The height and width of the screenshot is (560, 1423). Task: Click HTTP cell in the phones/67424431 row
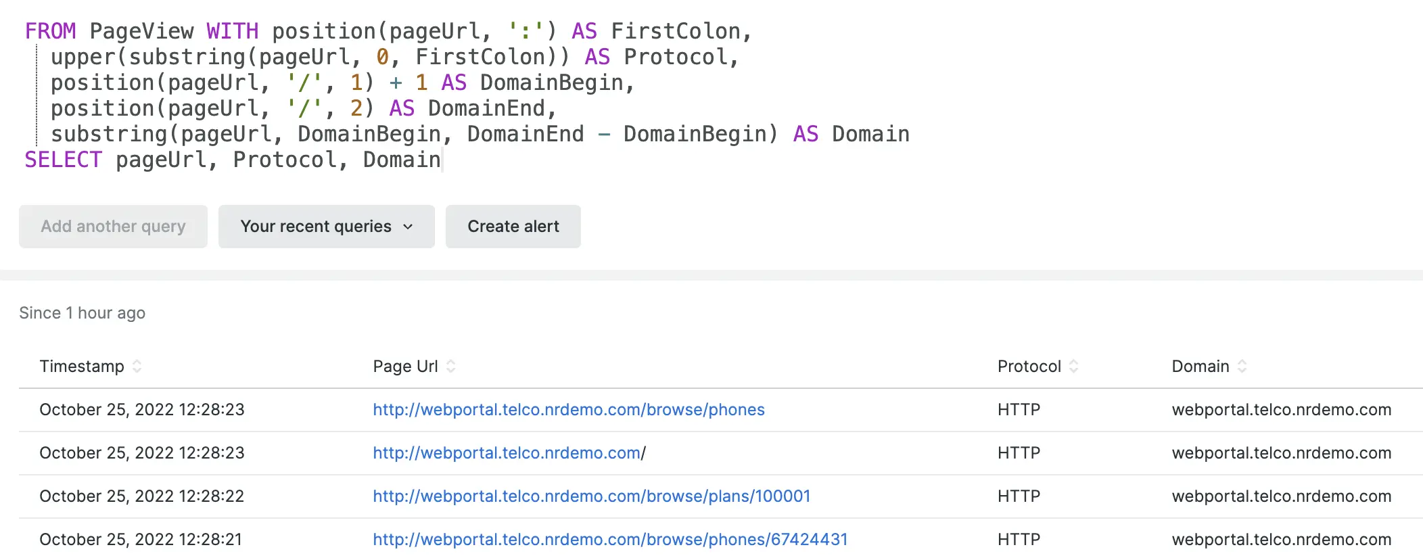pyautogui.click(x=1019, y=540)
